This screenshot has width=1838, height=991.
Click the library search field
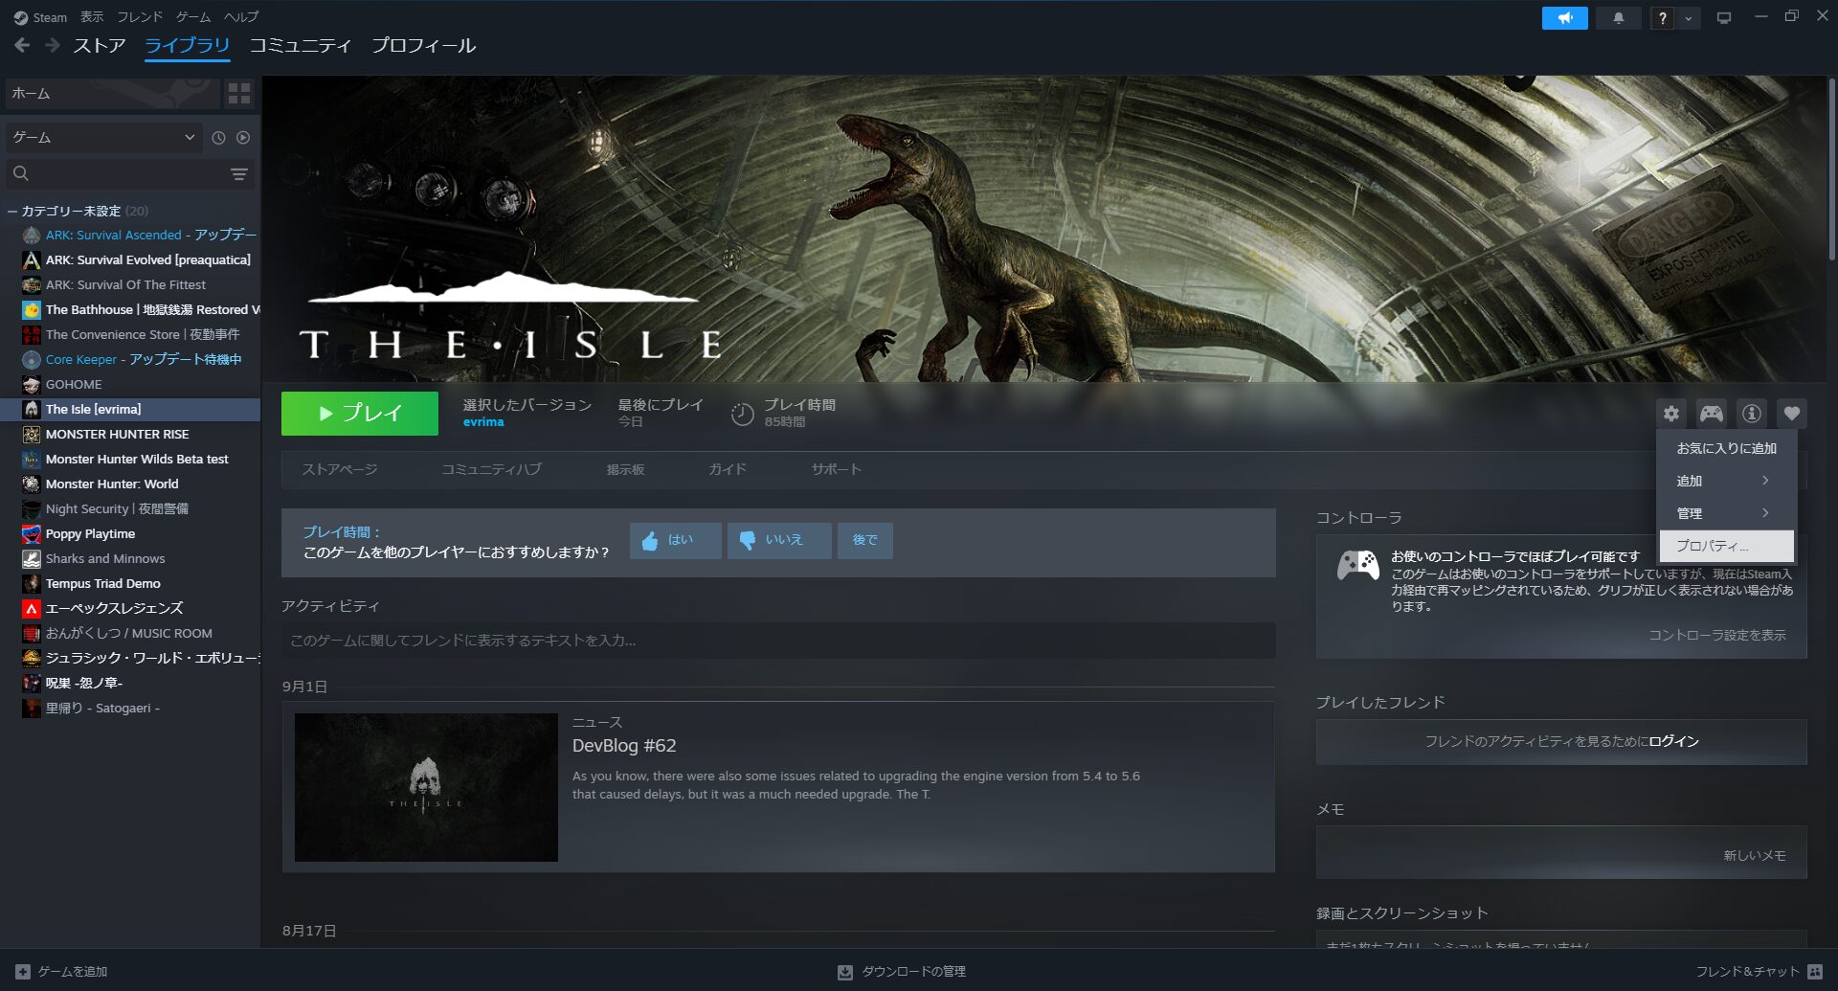point(115,173)
